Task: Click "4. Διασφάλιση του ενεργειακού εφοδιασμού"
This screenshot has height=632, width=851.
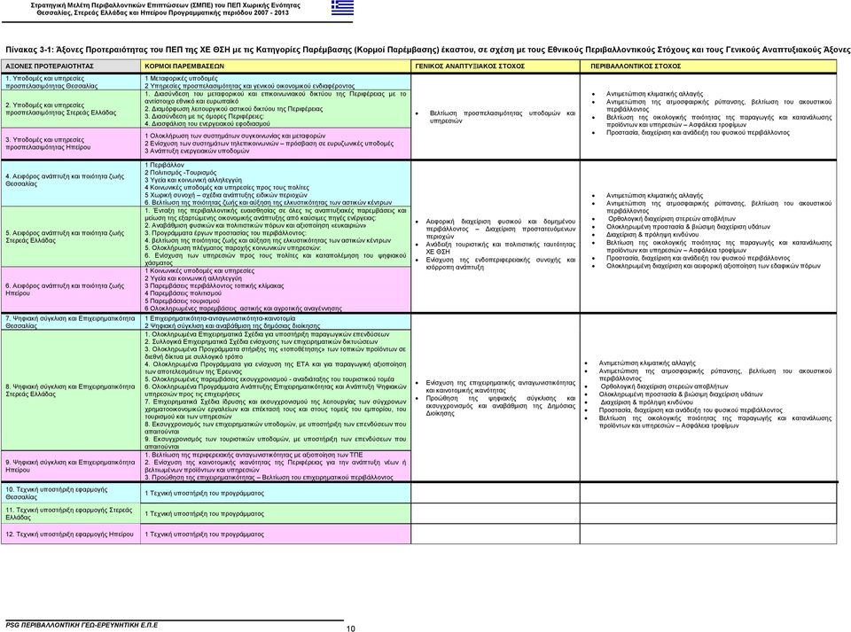Action: (x=207, y=124)
